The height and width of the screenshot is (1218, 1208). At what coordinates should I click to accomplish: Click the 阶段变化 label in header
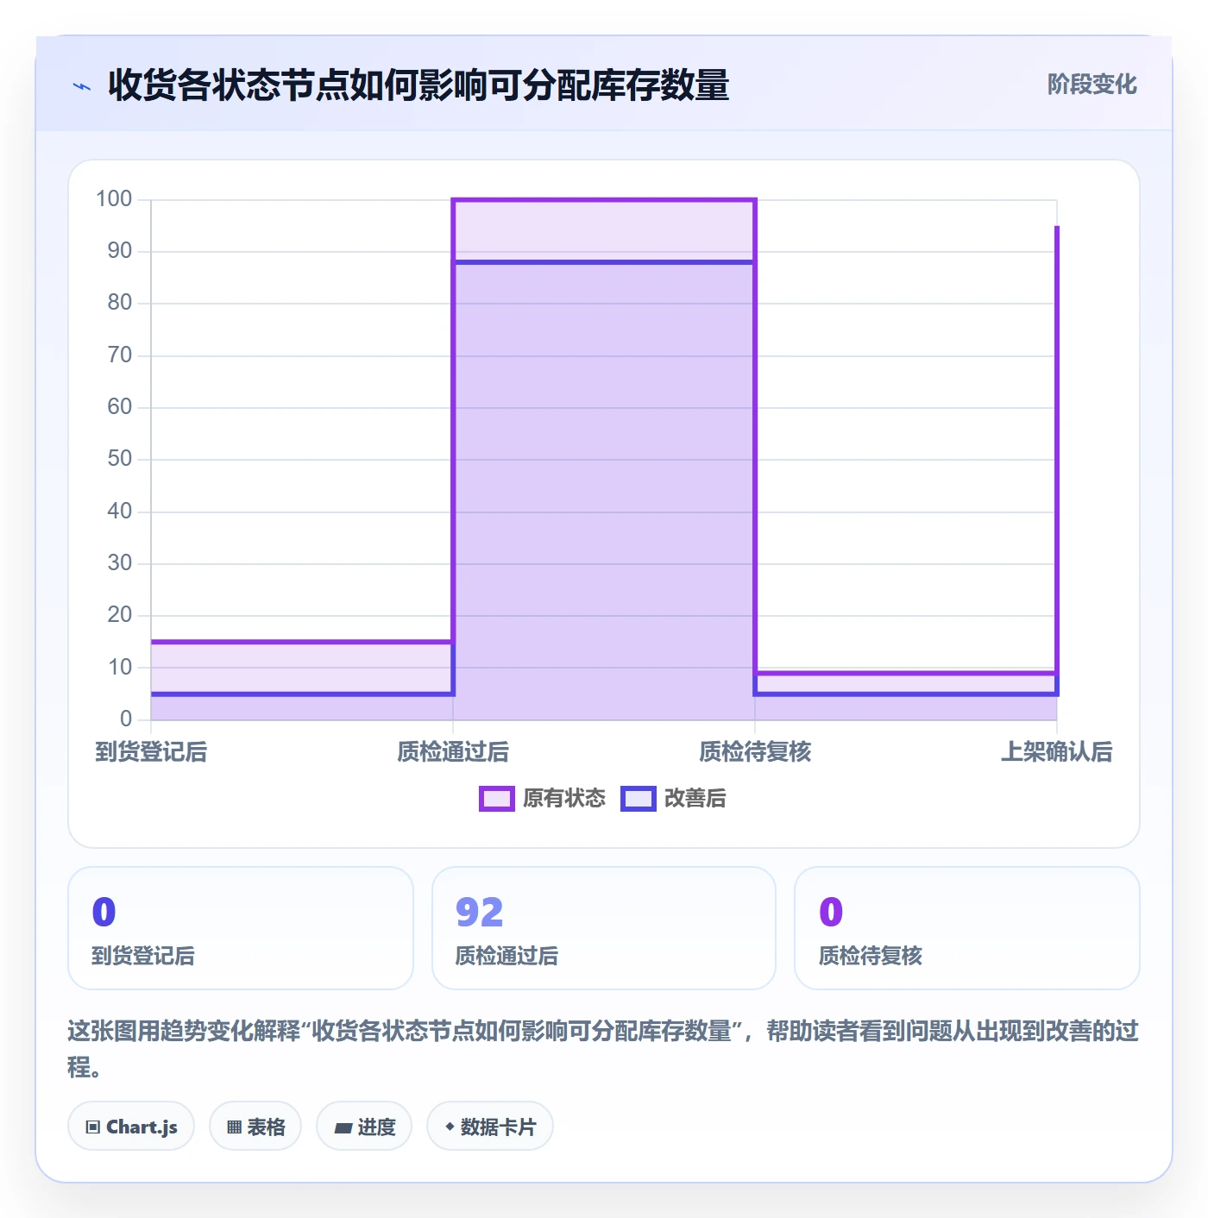pyautogui.click(x=1092, y=85)
